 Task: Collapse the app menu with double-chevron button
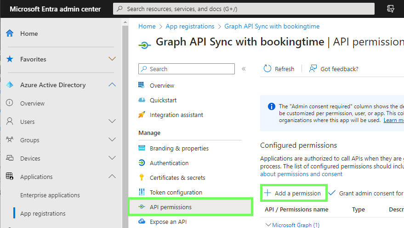pos(244,69)
